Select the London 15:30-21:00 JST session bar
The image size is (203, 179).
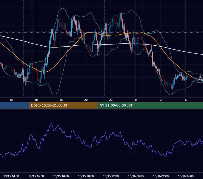pos(63,105)
